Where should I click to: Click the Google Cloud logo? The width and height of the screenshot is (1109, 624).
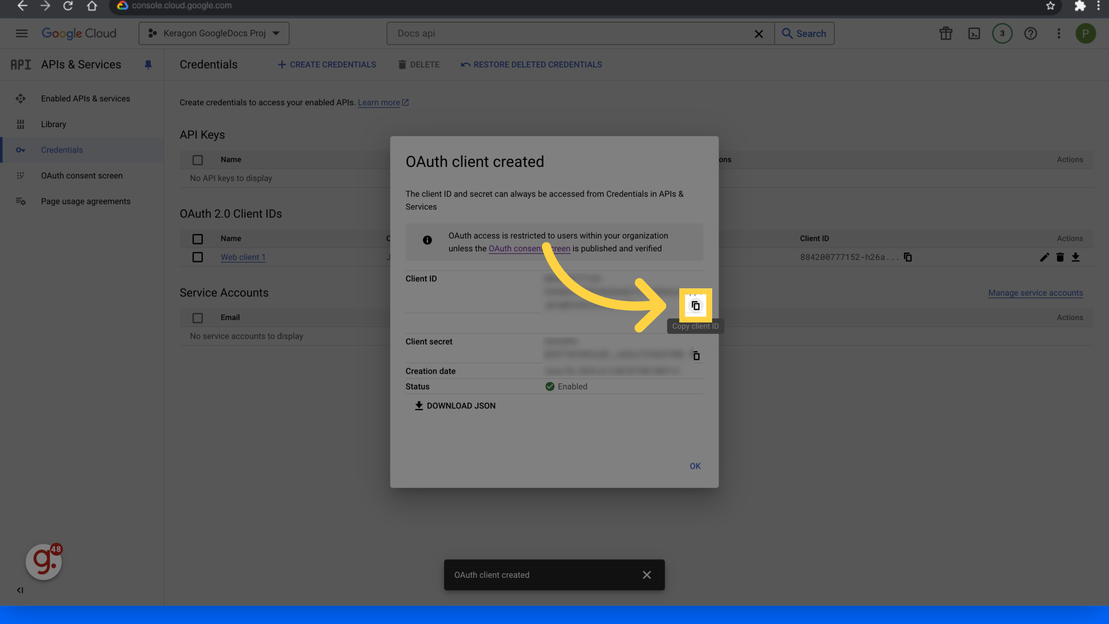[79, 34]
